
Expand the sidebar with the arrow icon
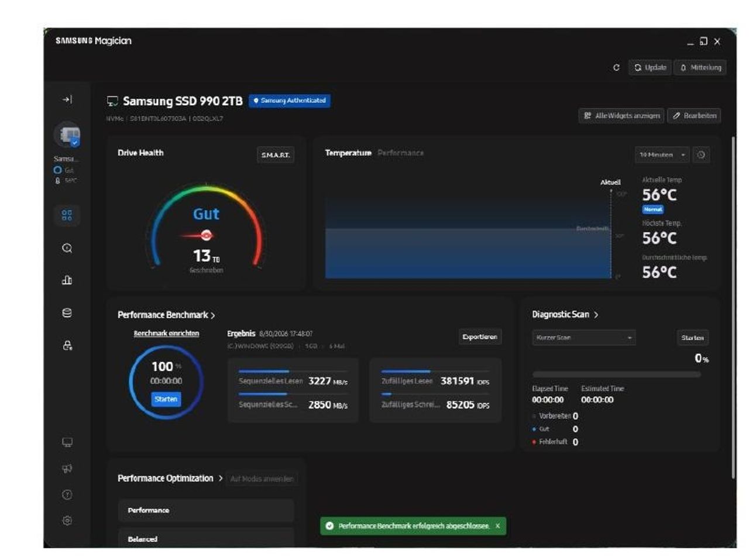(67, 100)
